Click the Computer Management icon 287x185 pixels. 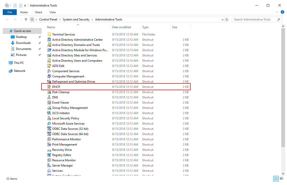(49, 76)
